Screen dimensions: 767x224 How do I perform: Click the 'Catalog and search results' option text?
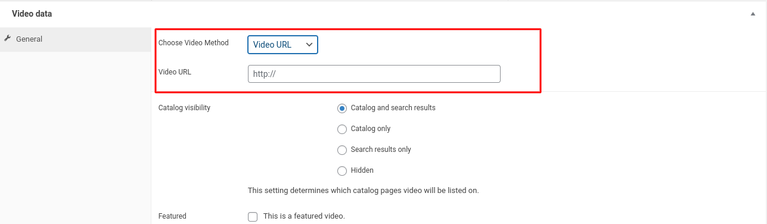(393, 108)
